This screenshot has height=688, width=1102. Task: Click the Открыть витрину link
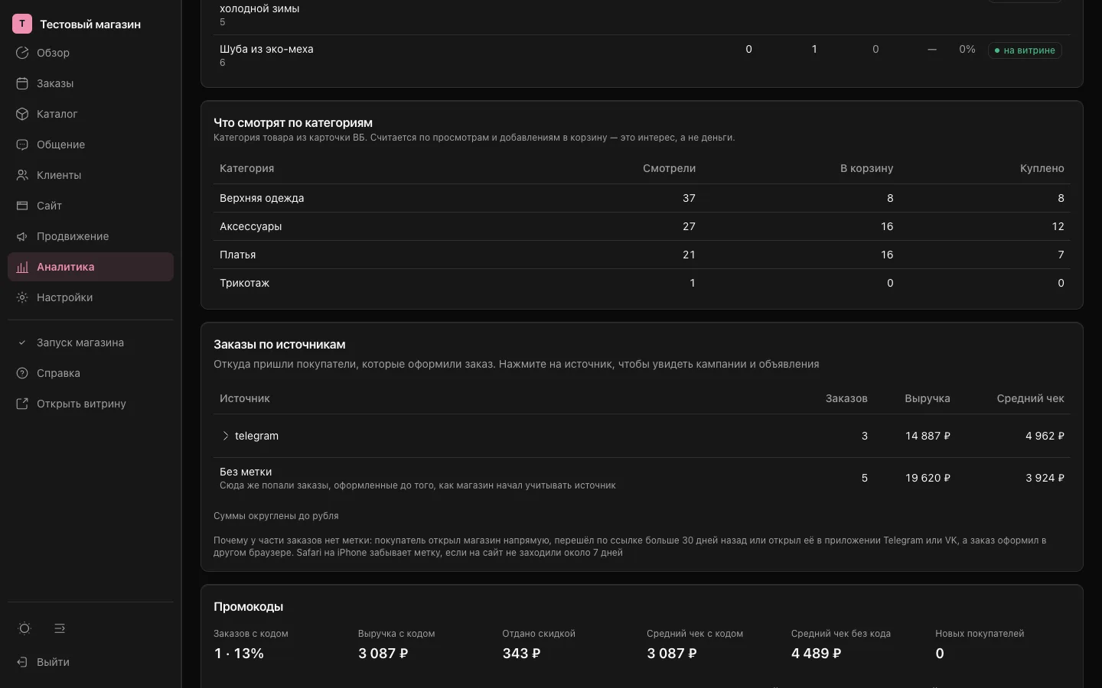click(x=90, y=404)
